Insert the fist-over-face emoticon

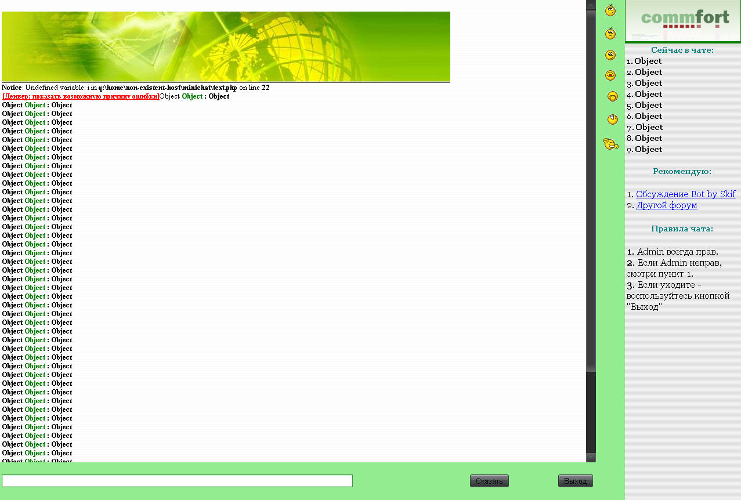click(612, 97)
